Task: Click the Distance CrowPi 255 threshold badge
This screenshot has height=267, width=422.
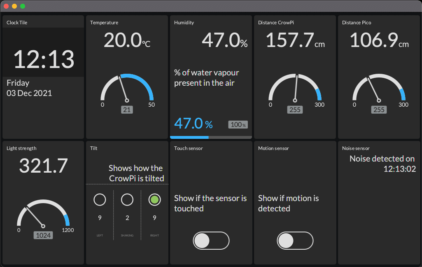Action: click(x=295, y=110)
